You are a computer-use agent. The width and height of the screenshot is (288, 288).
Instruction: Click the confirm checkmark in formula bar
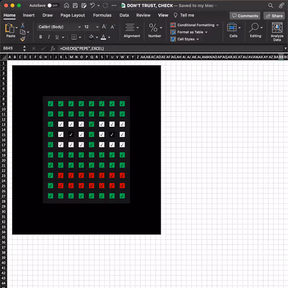(43, 48)
